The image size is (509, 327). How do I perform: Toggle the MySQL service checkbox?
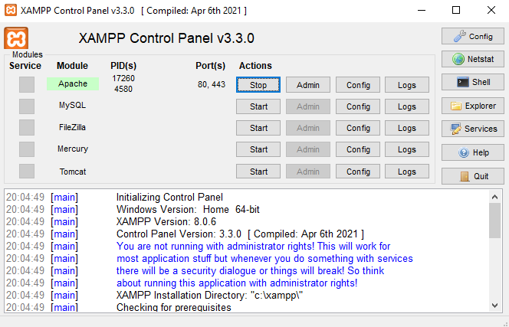coord(27,106)
